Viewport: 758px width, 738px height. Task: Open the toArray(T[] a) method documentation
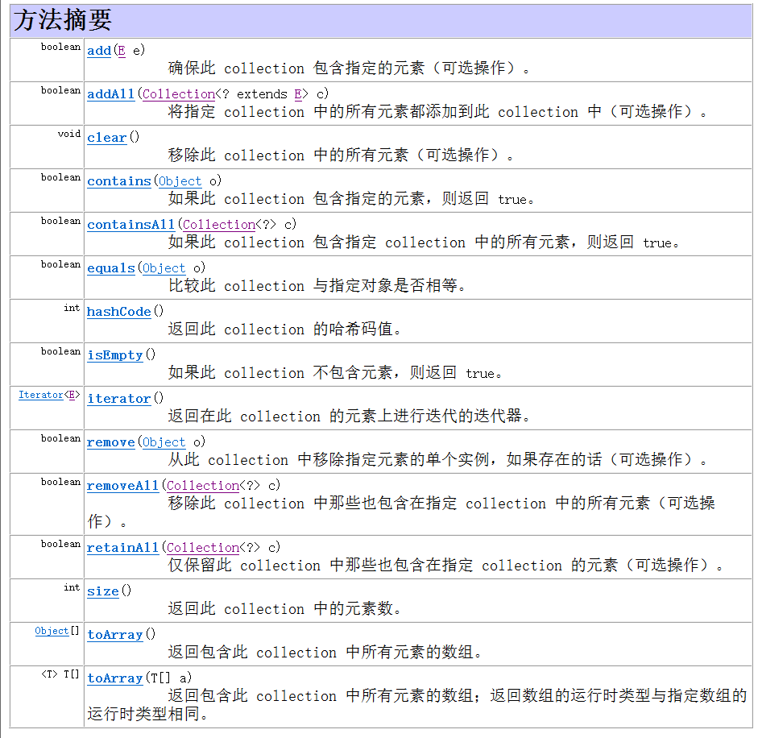coord(114,678)
